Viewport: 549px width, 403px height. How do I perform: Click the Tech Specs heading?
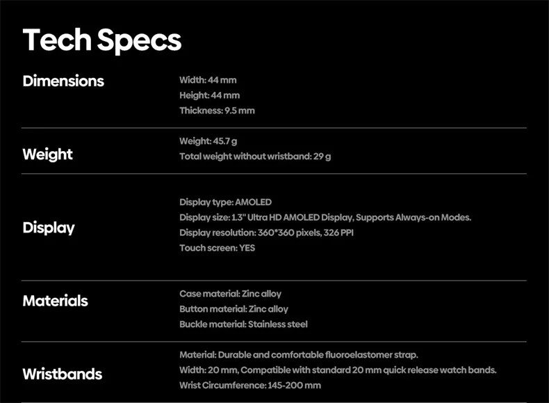[102, 40]
